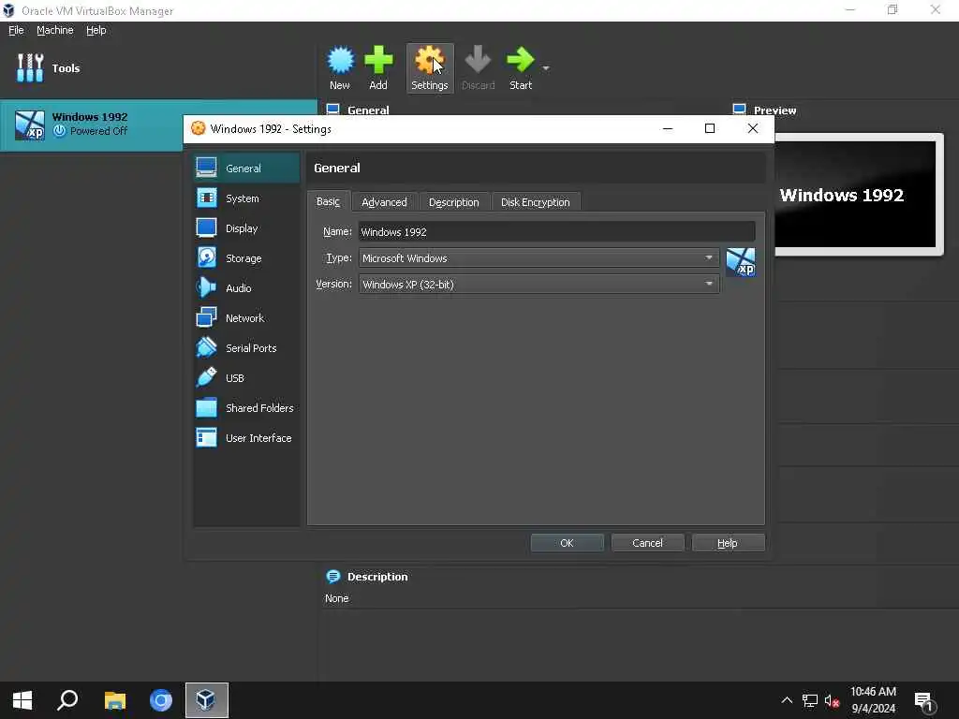Open the Network settings category
This screenshot has height=719, width=959.
click(246, 318)
